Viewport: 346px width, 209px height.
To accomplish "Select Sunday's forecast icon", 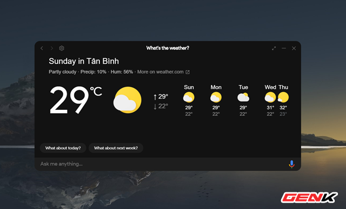I will tap(189, 97).
